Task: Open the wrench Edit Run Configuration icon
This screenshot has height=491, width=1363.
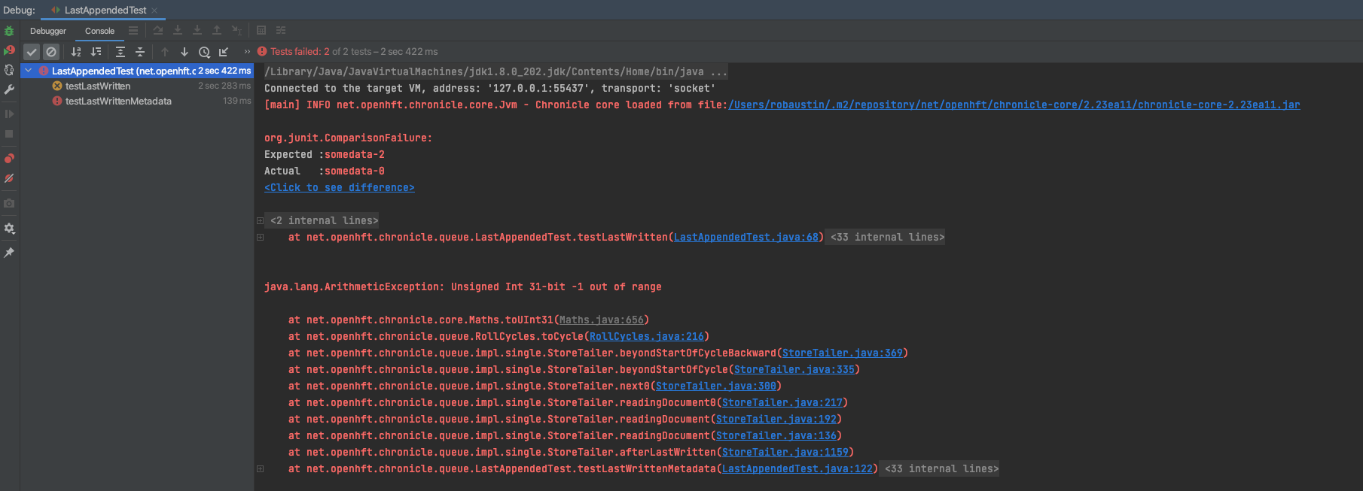Action: pos(9,89)
